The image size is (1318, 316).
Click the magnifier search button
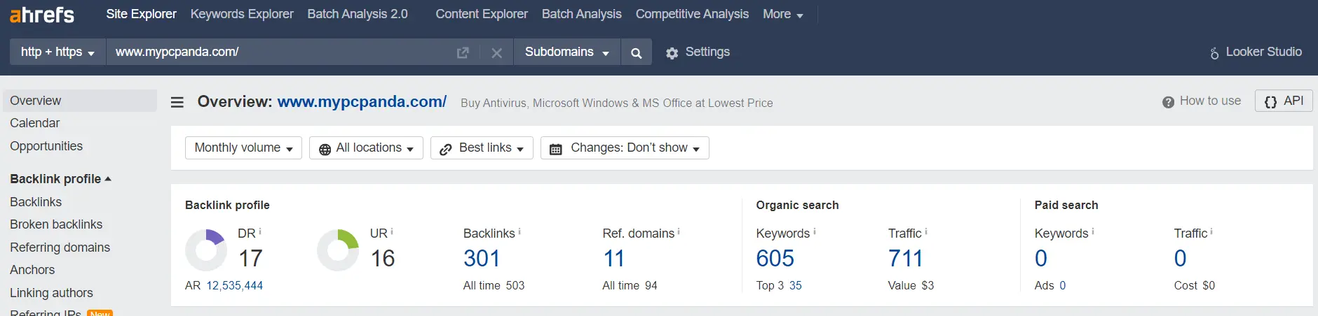coord(636,52)
